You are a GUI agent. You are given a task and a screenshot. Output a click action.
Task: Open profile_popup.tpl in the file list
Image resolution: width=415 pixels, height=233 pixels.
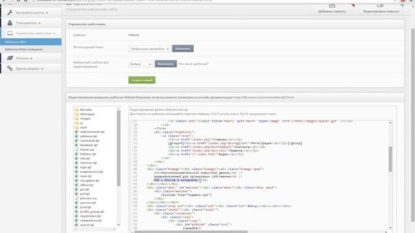[x=92, y=212]
